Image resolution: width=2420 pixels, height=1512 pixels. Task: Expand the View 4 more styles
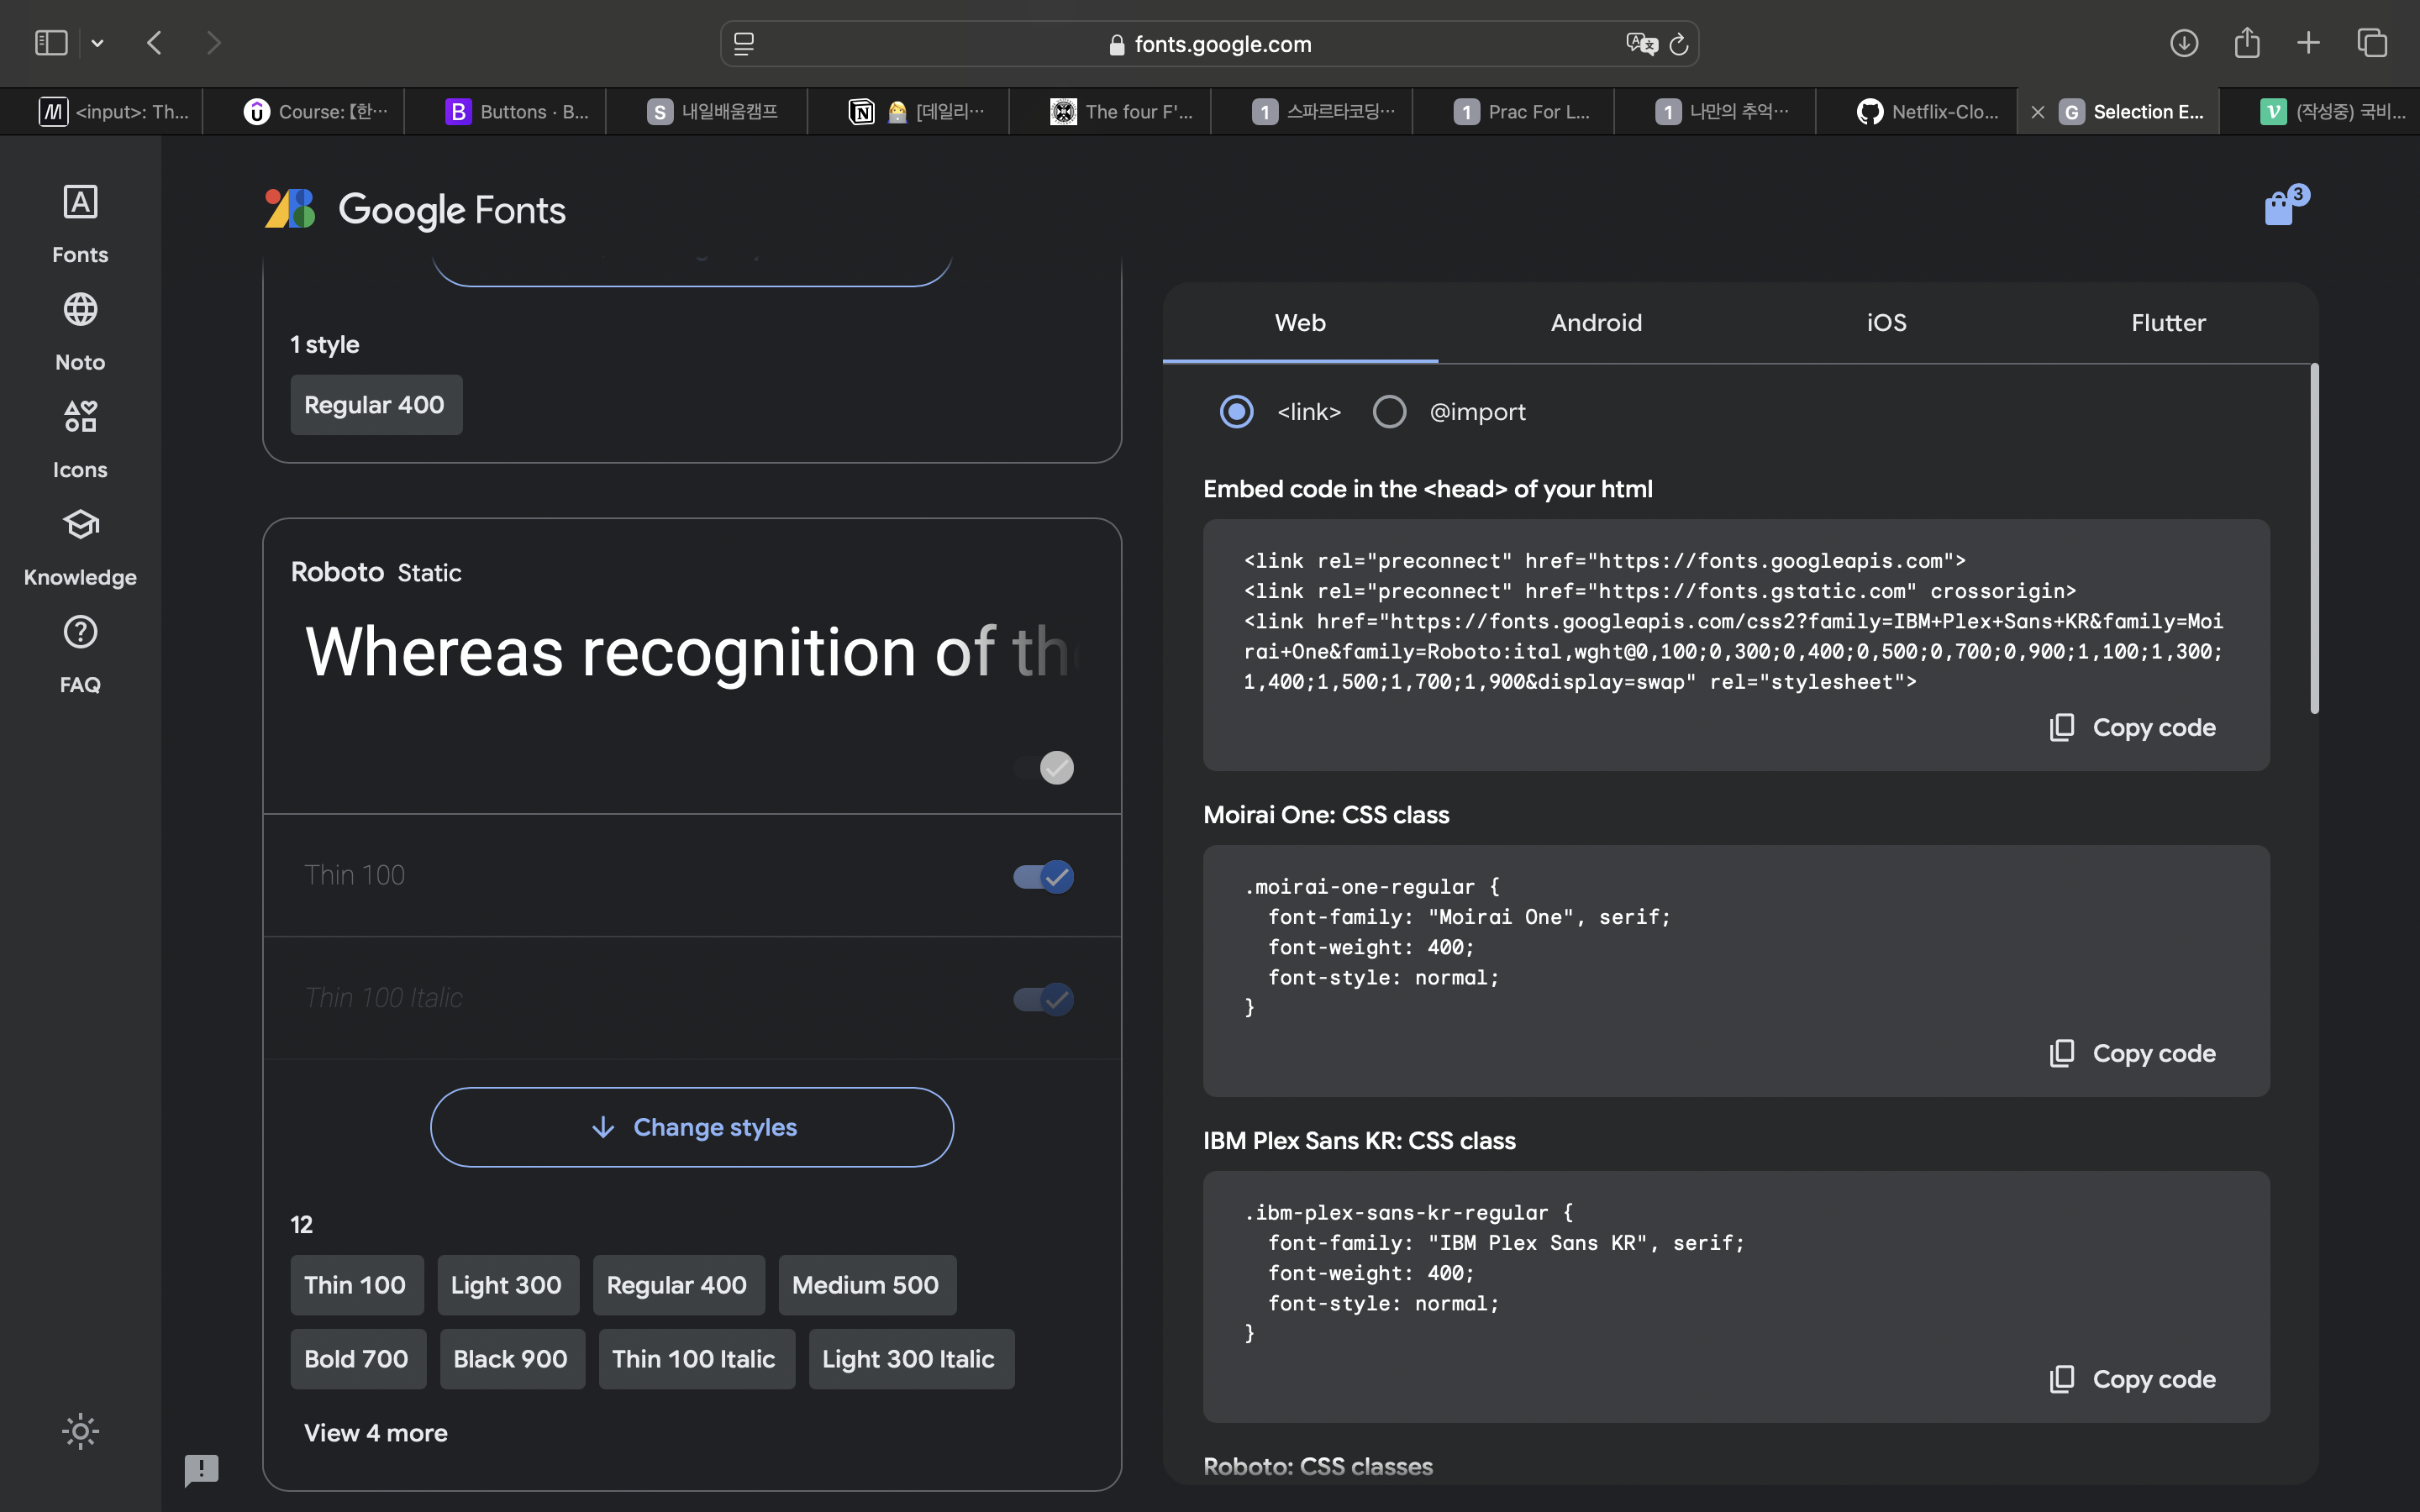click(x=376, y=1433)
